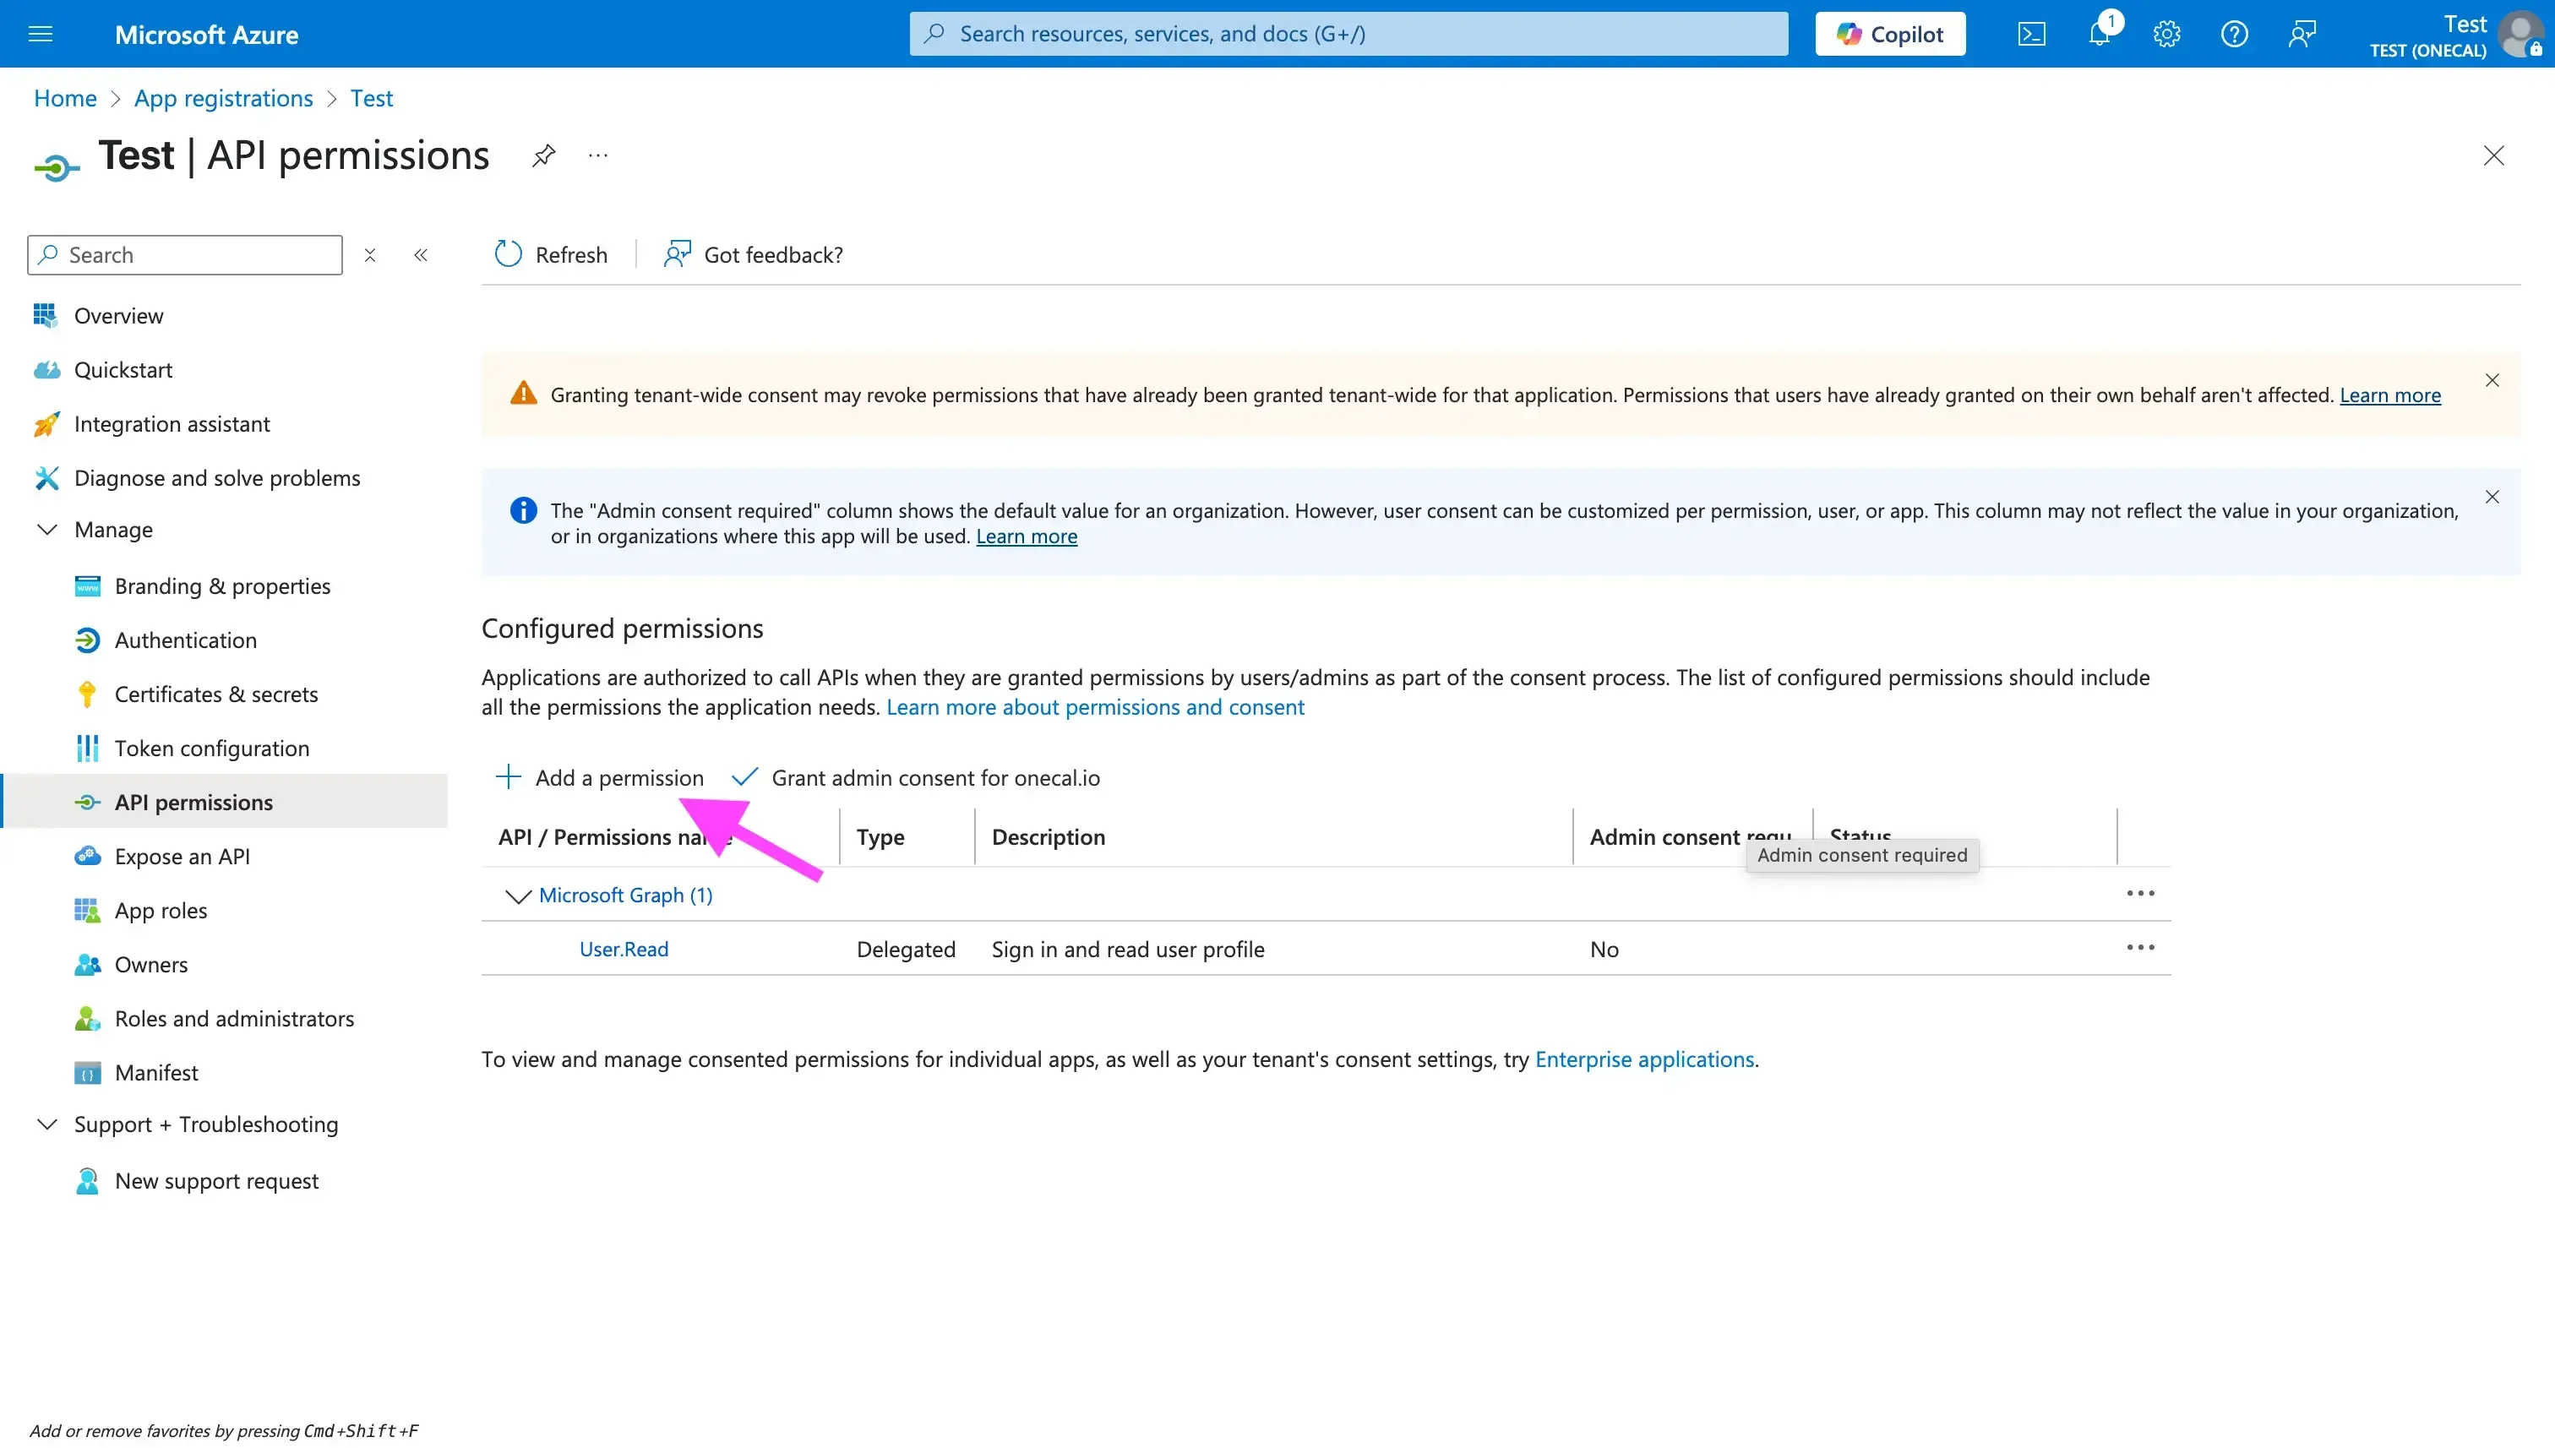The height and width of the screenshot is (1448, 2555).
Task: Open the help pane
Action: click(2234, 33)
